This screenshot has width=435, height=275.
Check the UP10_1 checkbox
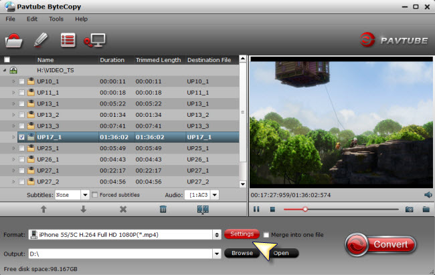(x=21, y=81)
